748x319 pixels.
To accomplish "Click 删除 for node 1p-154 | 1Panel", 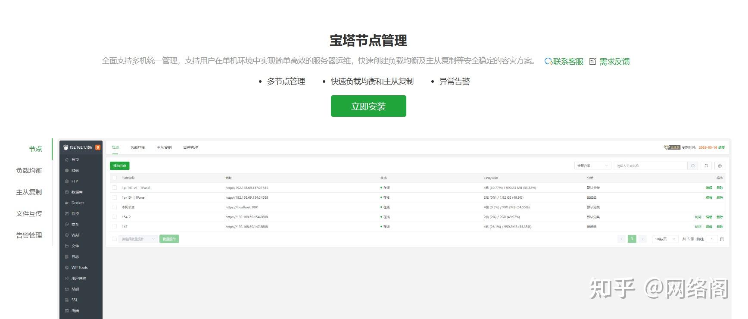I will (x=720, y=197).
